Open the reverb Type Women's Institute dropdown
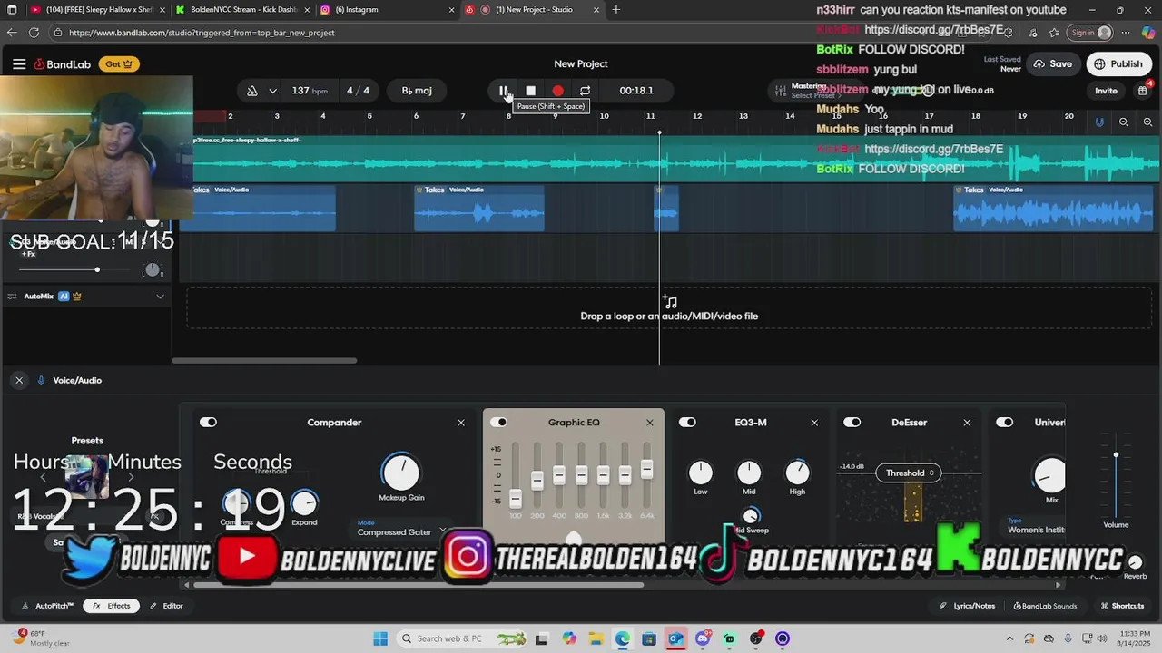The width and height of the screenshot is (1162, 653). click(x=1036, y=530)
